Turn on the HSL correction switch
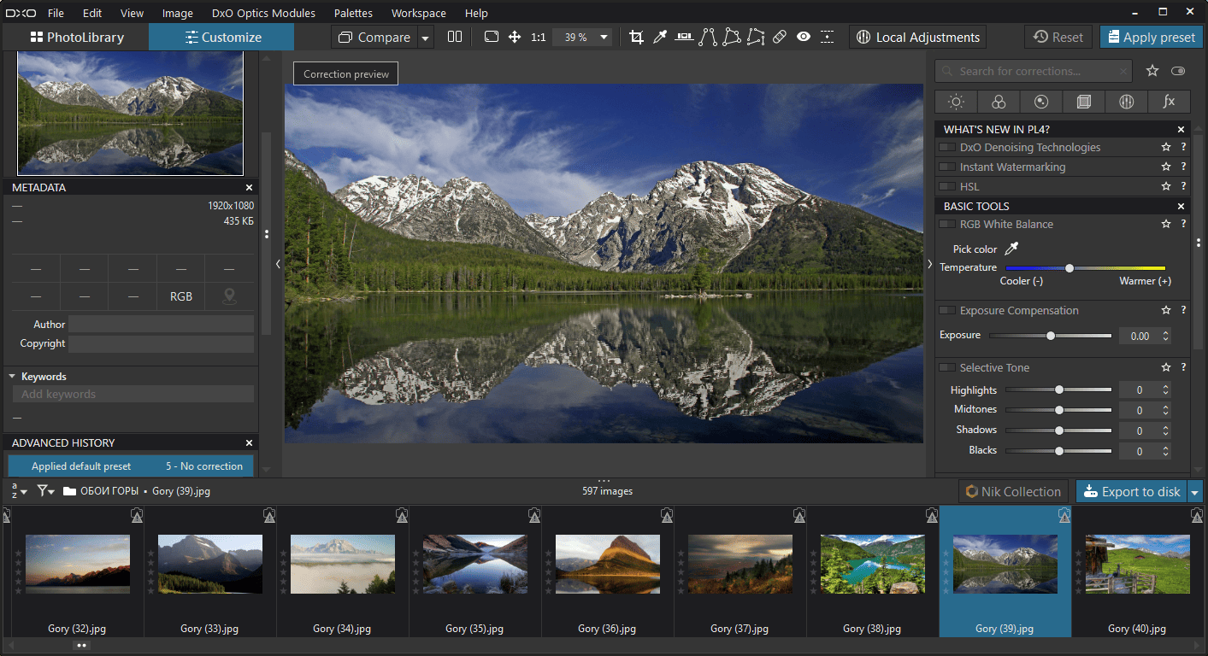The image size is (1208, 656). point(947,187)
